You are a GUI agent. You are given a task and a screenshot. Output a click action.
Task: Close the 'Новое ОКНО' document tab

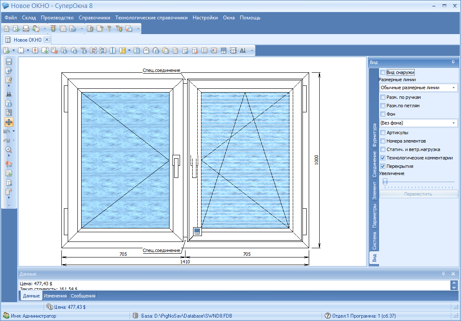point(47,40)
